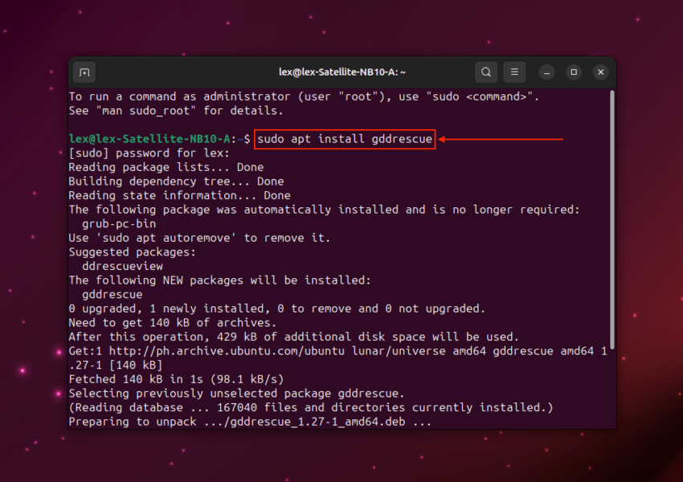Click the magnifier icon in the header bar

point(486,71)
